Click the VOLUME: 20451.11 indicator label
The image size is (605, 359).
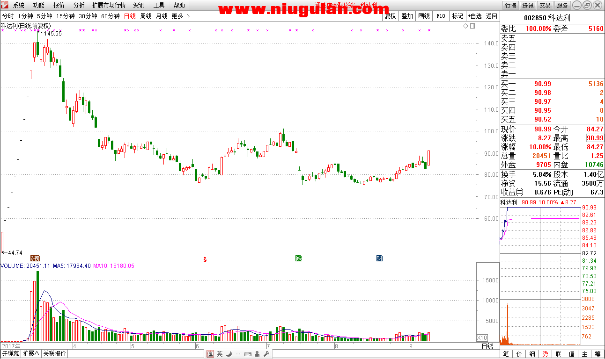[x=25, y=266]
